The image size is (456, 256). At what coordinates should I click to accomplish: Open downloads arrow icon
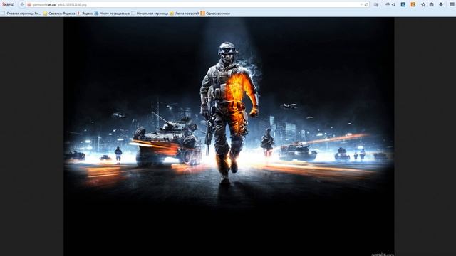click(x=441, y=5)
